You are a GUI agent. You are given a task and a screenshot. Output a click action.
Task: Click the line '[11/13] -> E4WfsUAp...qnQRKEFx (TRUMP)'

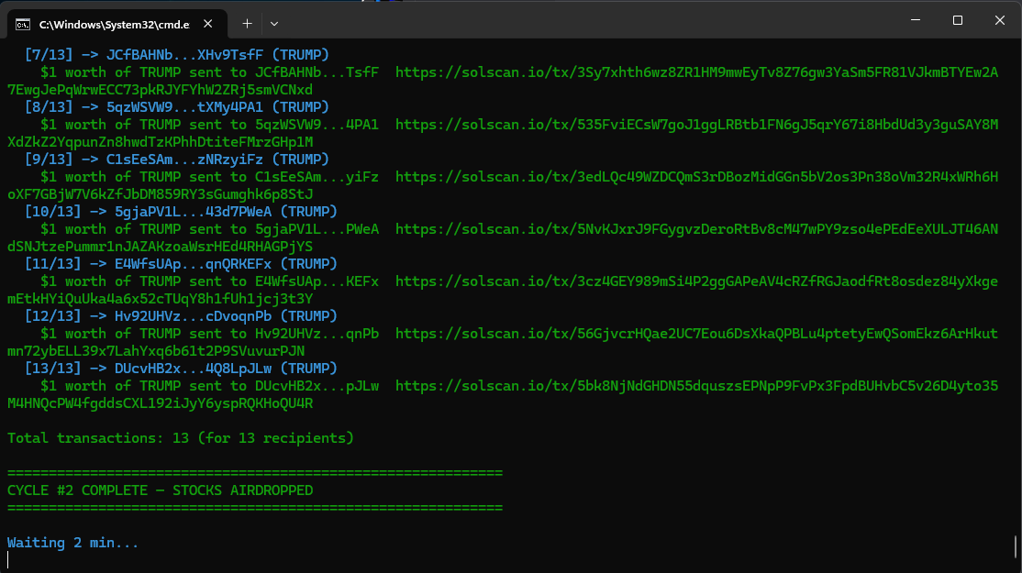pyautogui.click(x=181, y=264)
